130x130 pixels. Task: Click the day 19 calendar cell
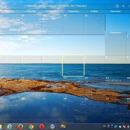pos(52,107)
